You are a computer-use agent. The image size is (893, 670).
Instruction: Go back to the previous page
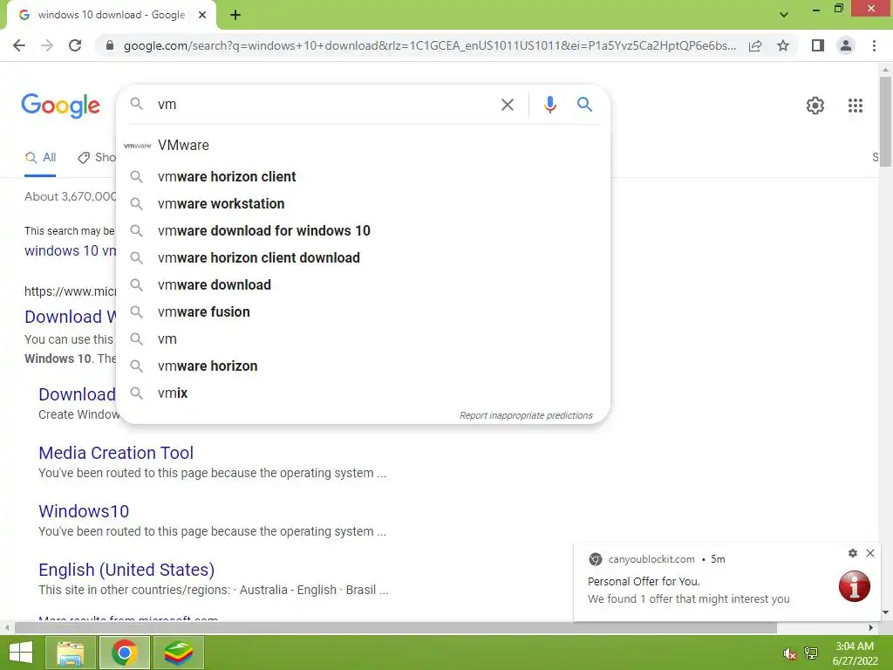pyautogui.click(x=19, y=45)
